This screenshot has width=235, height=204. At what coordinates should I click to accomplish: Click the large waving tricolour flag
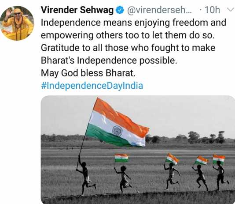coord(117,123)
